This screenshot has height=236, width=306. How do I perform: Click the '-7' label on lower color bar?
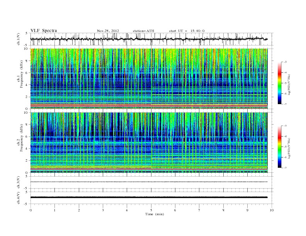[x=285, y=168]
